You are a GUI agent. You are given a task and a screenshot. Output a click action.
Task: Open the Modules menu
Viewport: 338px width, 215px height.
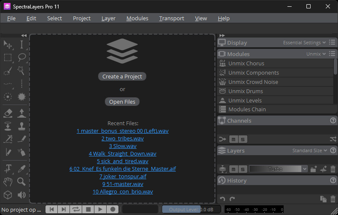137,18
